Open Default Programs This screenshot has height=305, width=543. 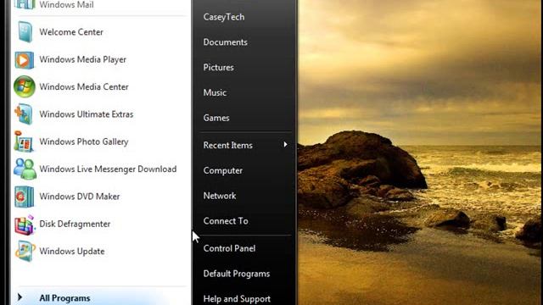tap(237, 274)
